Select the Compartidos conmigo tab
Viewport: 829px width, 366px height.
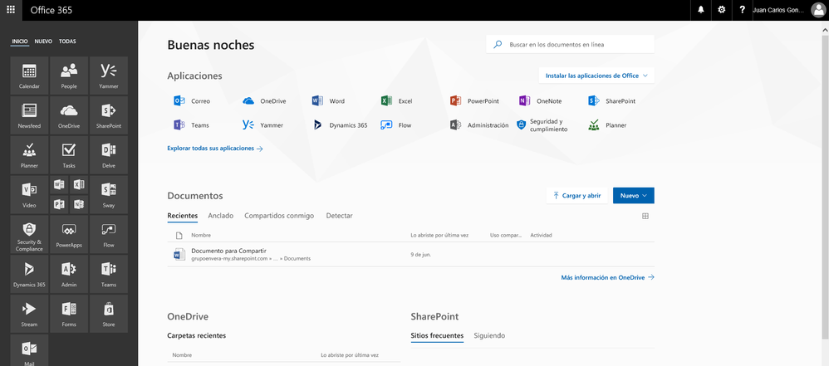click(279, 216)
